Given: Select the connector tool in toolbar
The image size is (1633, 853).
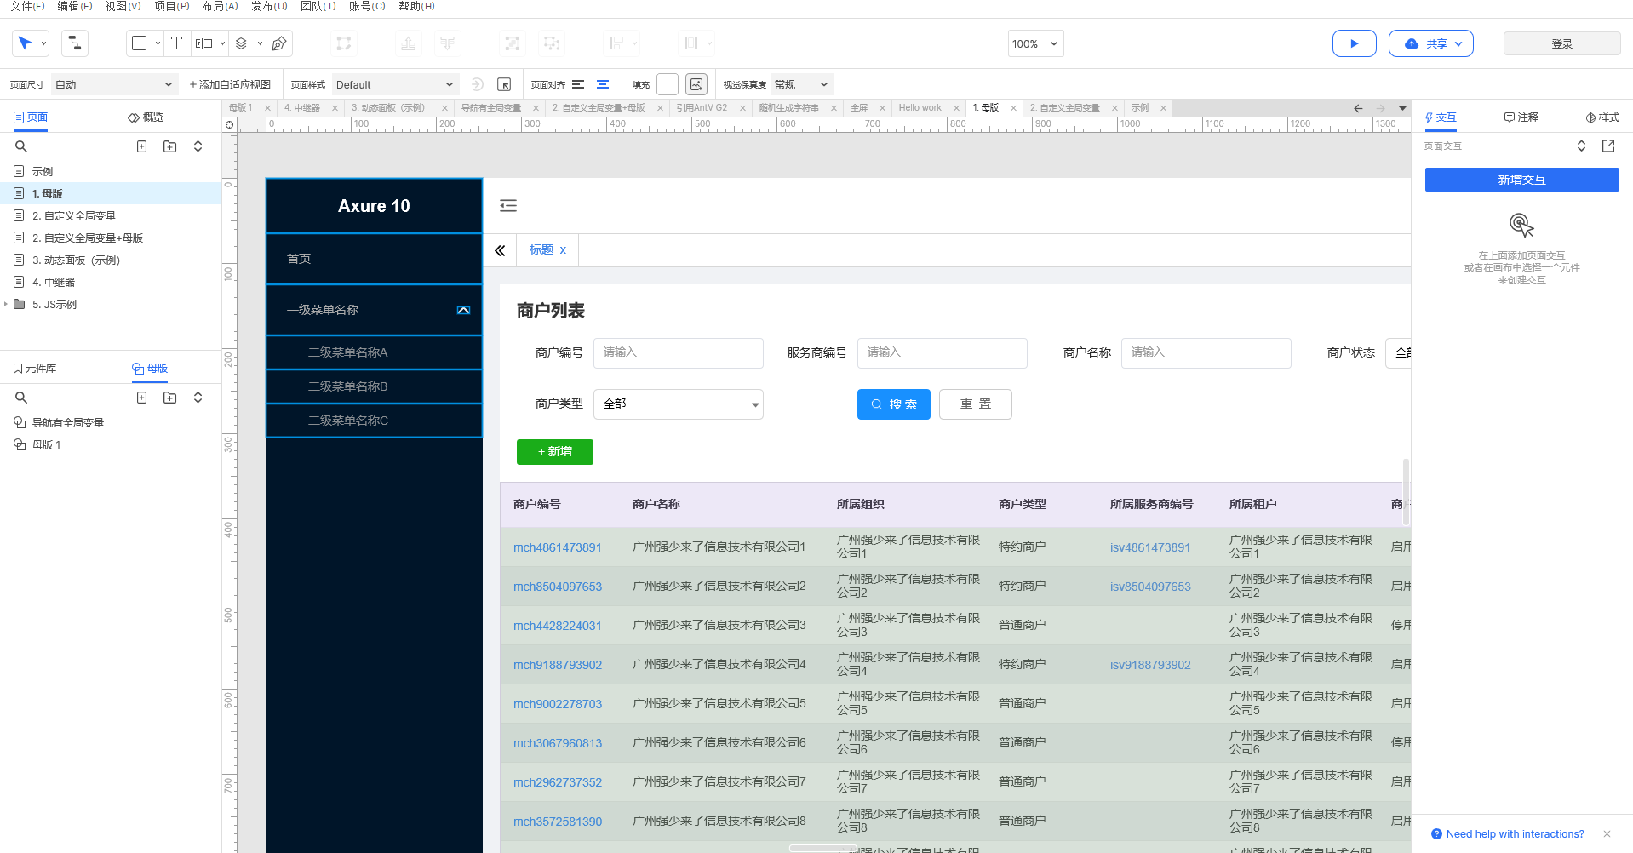Looking at the screenshot, I should (75, 43).
